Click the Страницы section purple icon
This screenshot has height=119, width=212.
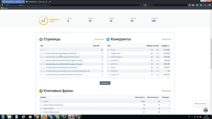(x=41, y=39)
